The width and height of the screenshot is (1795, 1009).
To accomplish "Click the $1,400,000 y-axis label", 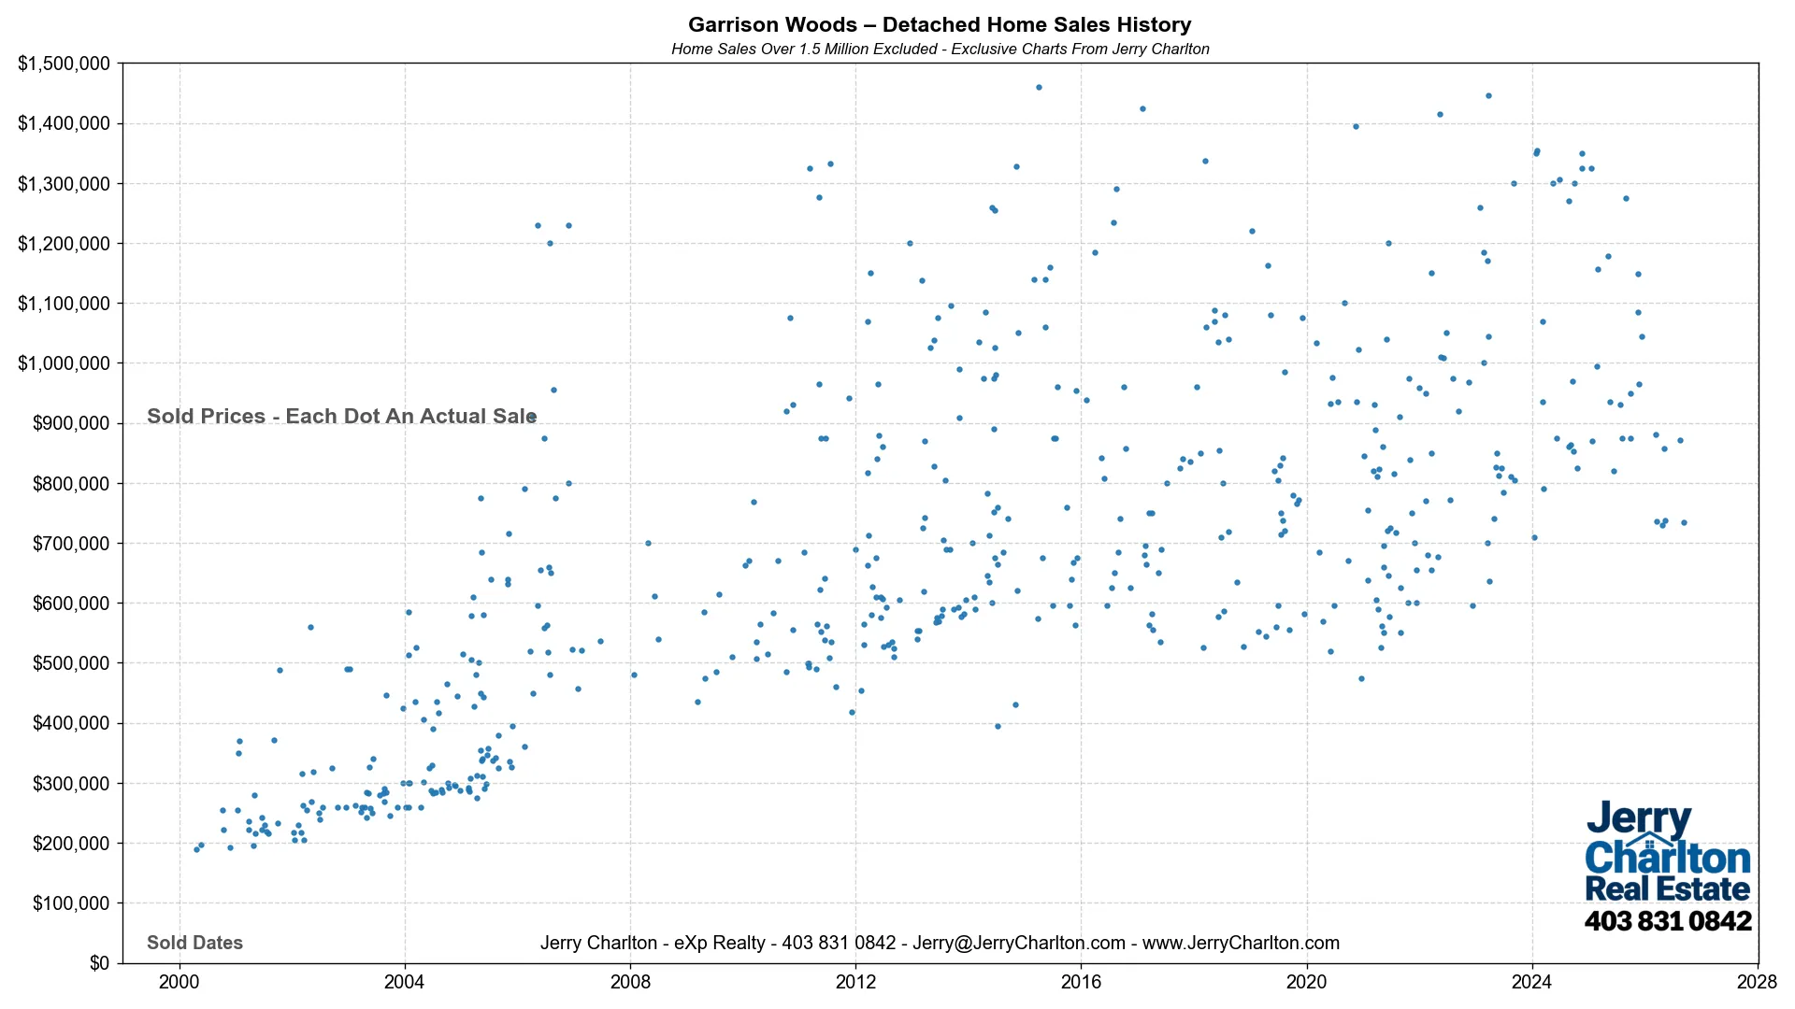I will [64, 123].
